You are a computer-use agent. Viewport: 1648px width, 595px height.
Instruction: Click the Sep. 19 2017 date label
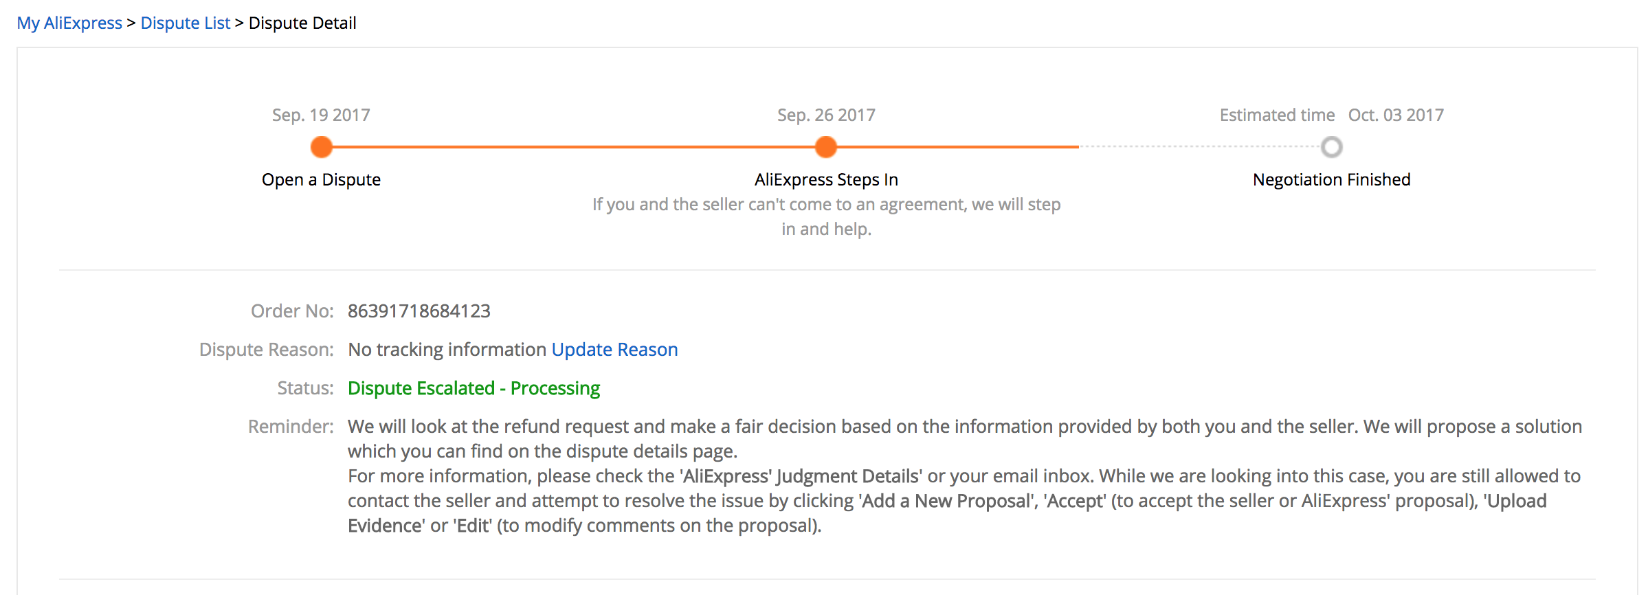320,115
